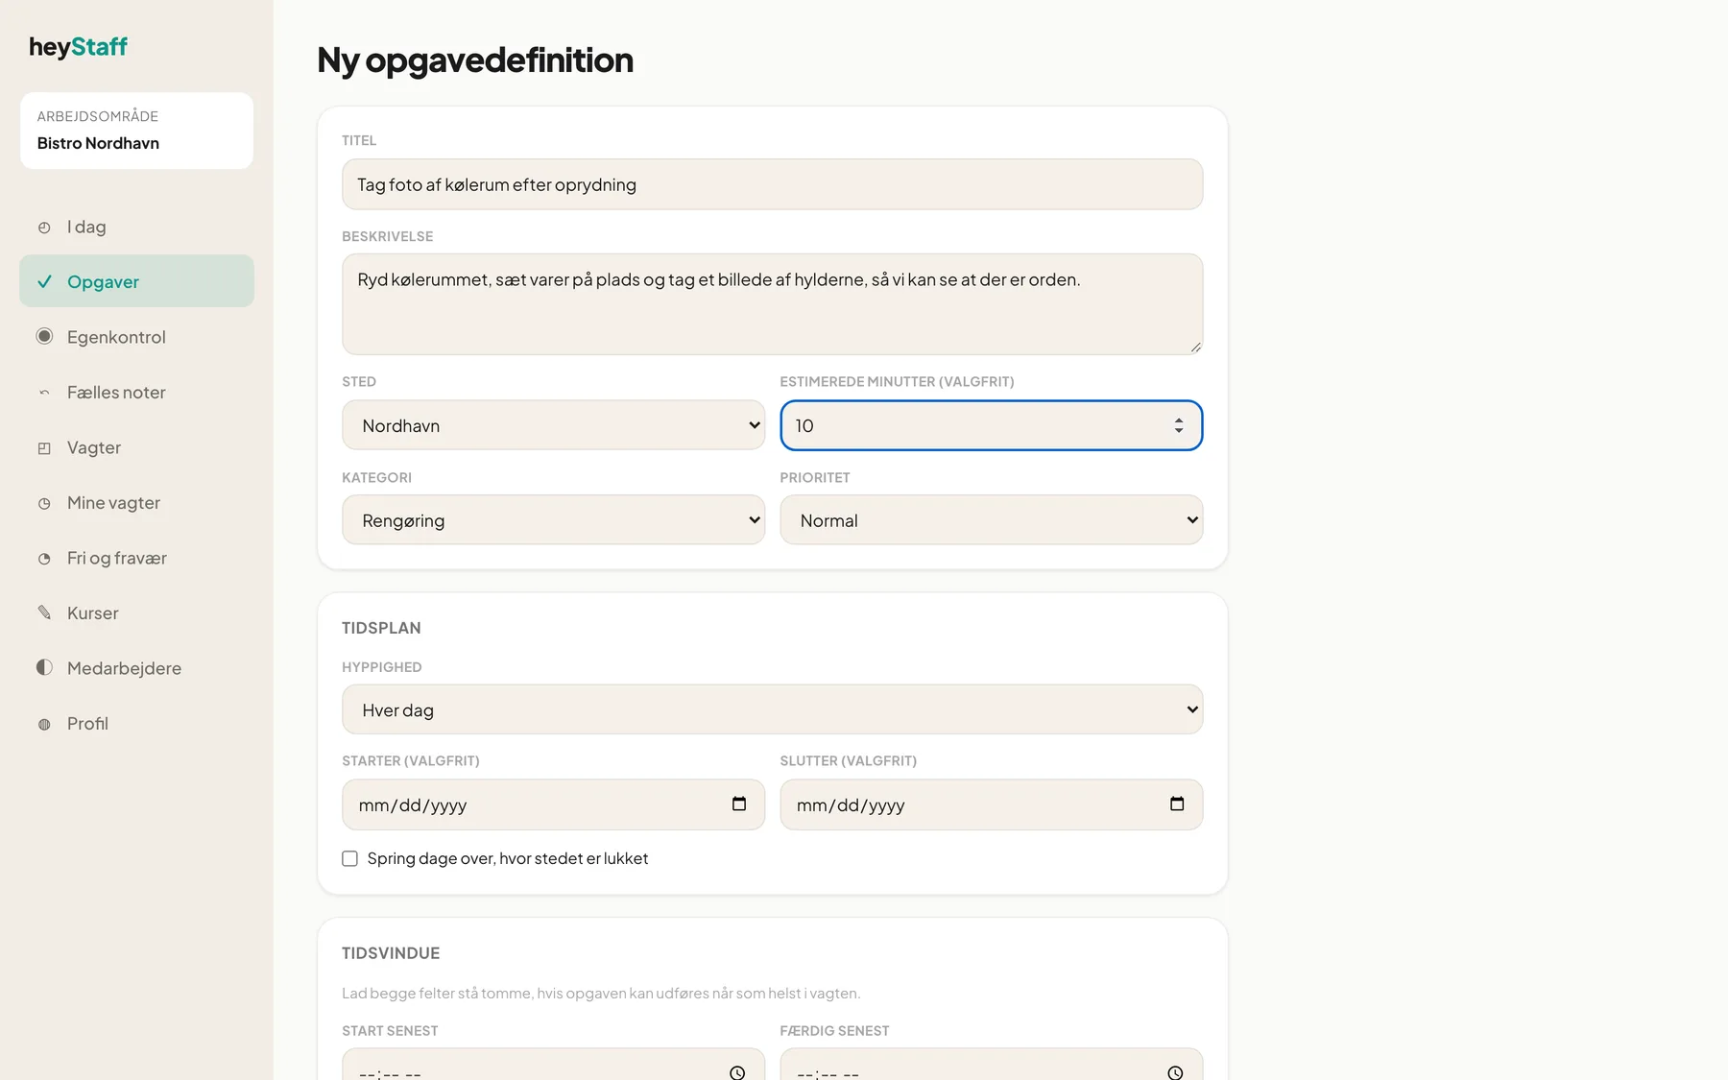
Task: Go to I dag page
Action: tap(136, 227)
